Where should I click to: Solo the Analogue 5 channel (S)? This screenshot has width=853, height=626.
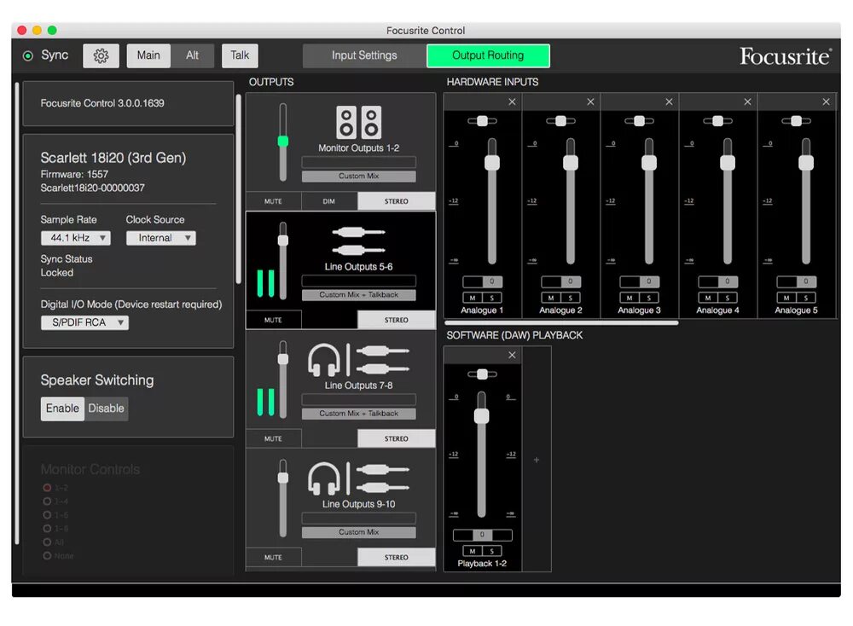pos(806,298)
